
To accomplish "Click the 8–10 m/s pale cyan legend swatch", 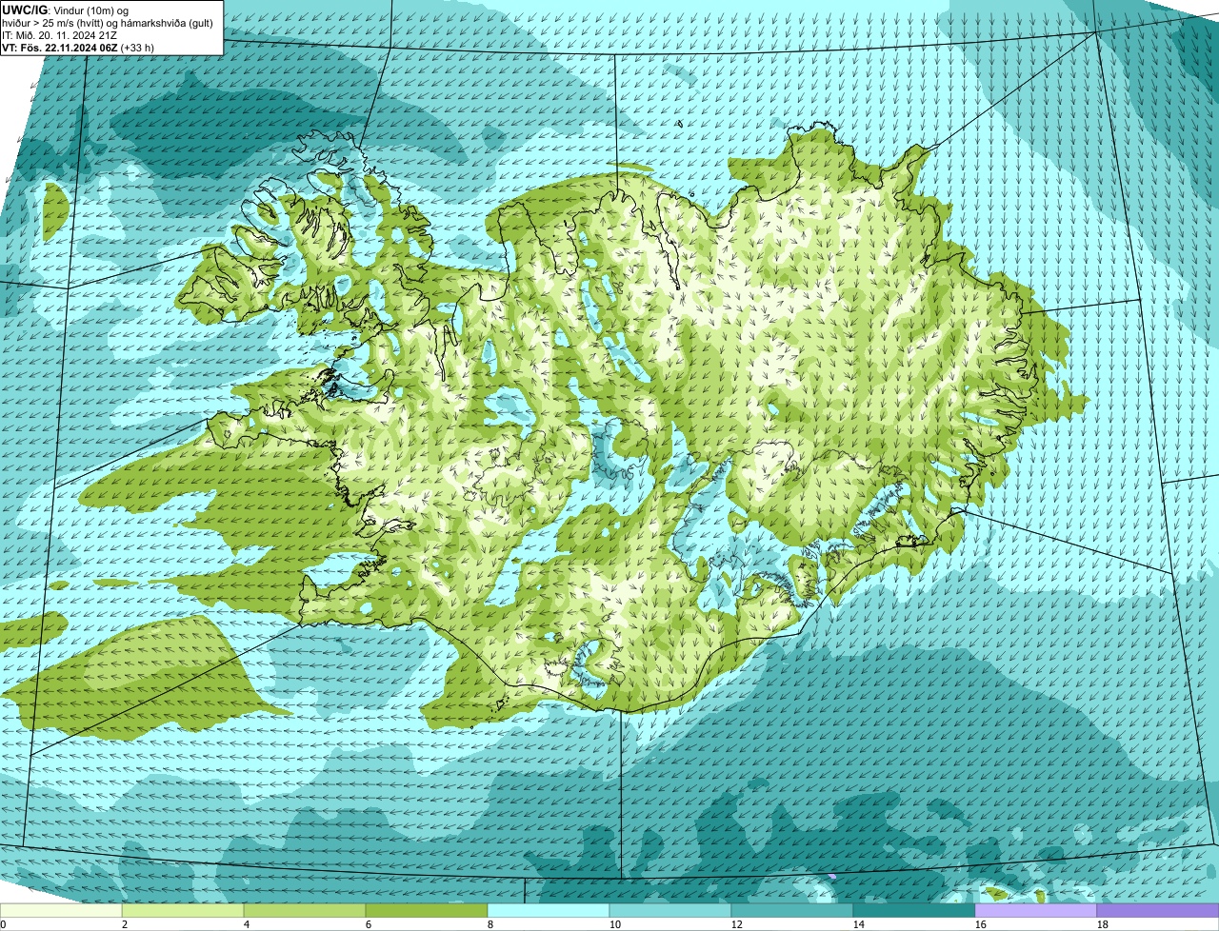I will pos(549,910).
